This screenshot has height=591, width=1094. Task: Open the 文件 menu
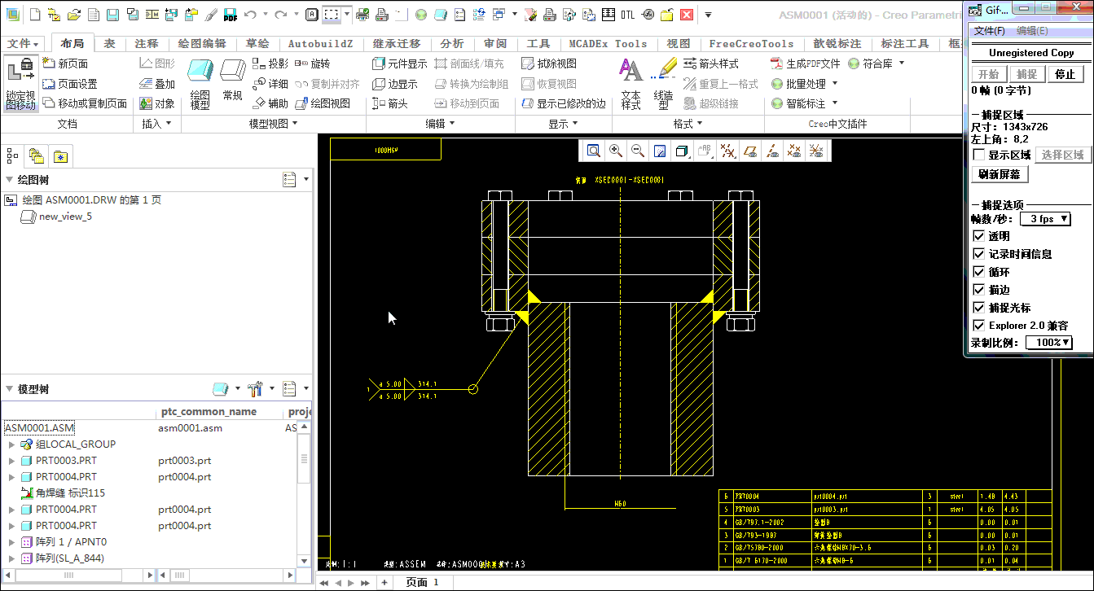[x=24, y=44]
